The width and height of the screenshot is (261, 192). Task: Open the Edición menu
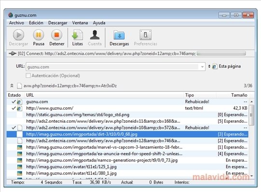(36, 23)
